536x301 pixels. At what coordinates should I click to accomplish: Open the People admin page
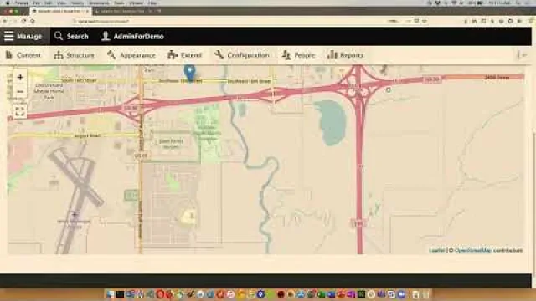(x=298, y=55)
